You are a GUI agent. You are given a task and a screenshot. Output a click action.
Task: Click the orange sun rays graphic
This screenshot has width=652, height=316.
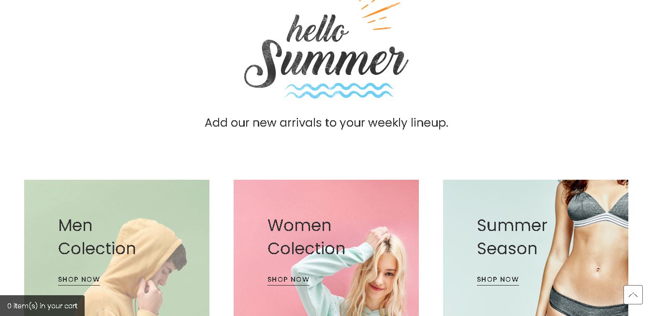pos(380,14)
